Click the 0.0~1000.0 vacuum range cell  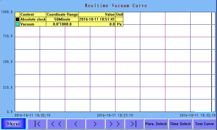(x=62, y=24)
